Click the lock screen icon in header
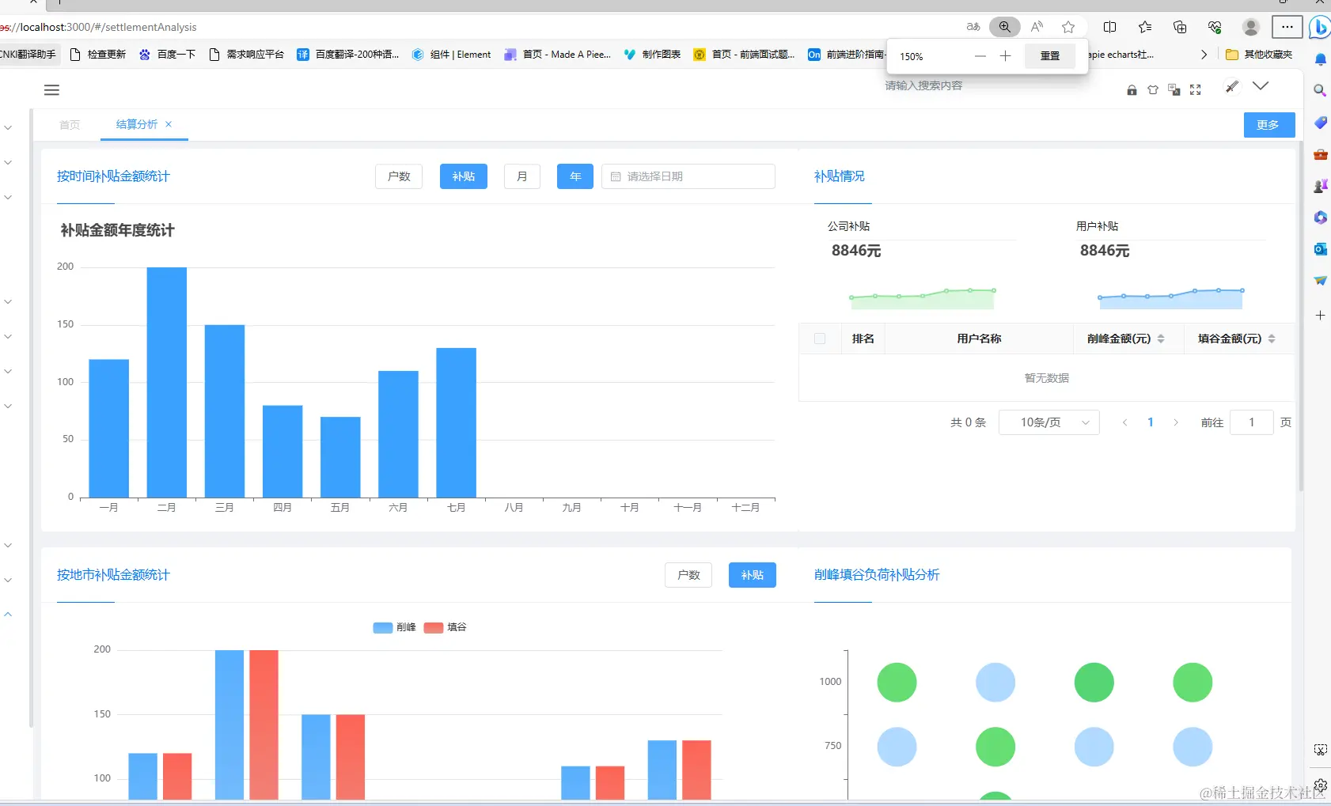Viewport: 1331px width, 806px height. coord(1132,90)
